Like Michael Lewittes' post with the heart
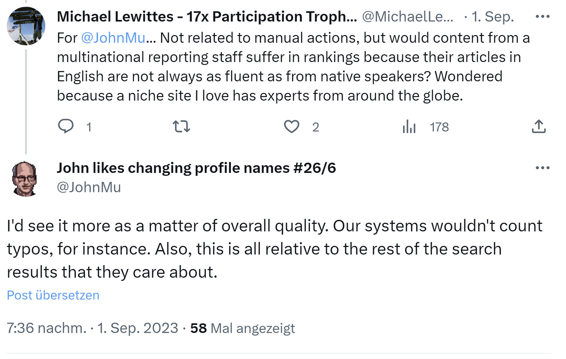 click(292, 127)
